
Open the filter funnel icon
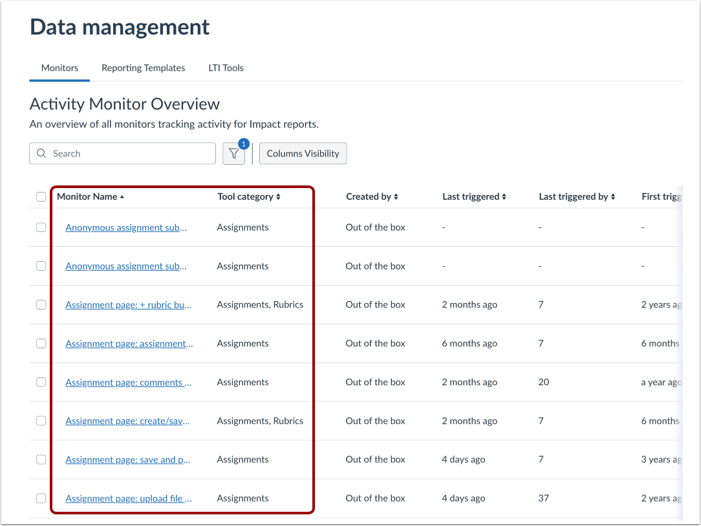click(x=234, y=153)
